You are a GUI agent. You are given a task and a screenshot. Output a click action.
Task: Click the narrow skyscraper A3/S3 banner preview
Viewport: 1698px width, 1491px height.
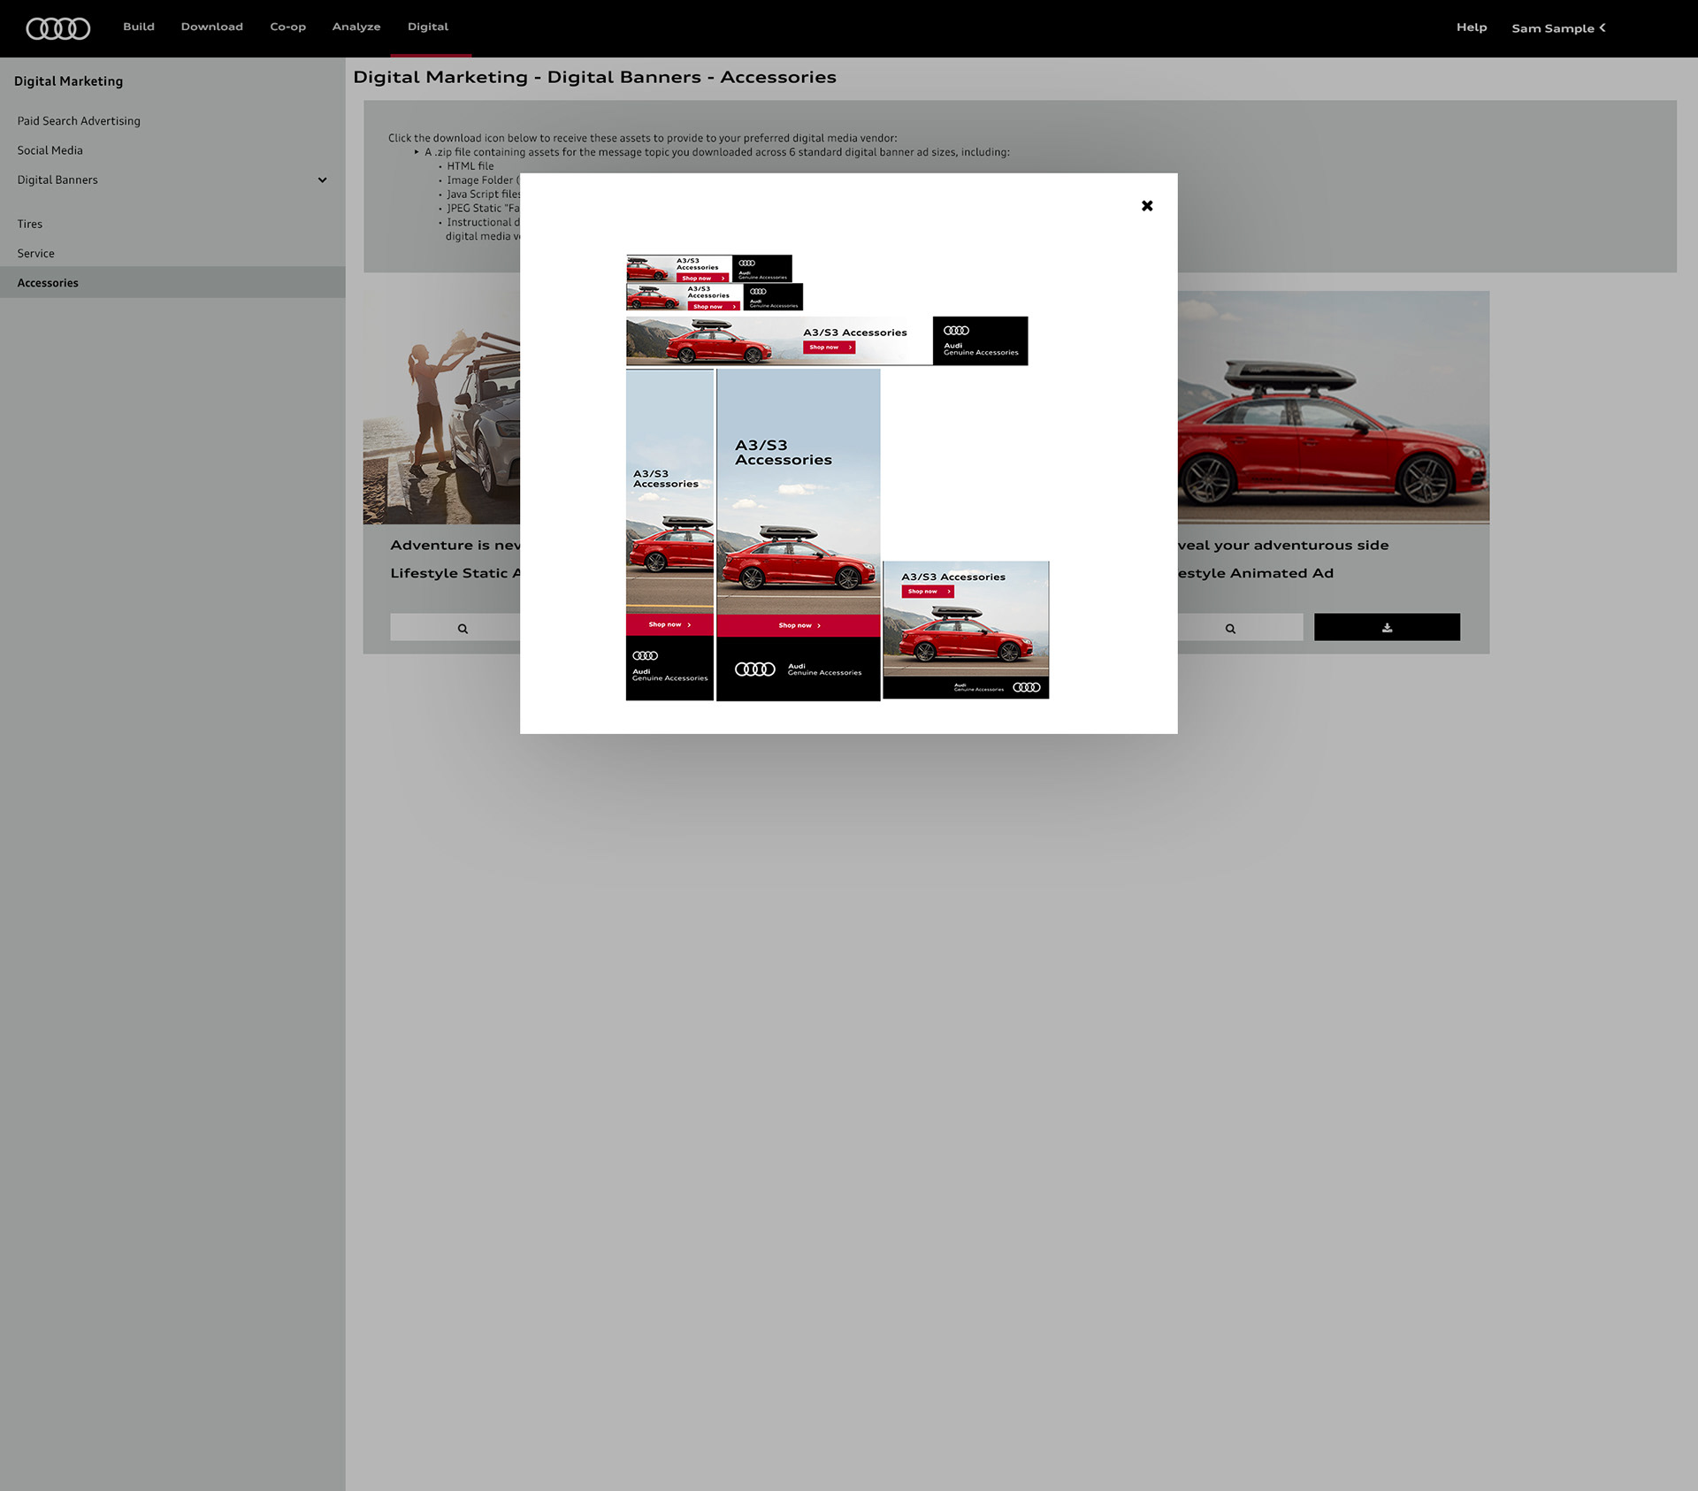click(669, 535)
